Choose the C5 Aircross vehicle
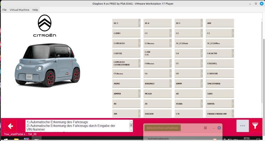 tap(126, 73)
